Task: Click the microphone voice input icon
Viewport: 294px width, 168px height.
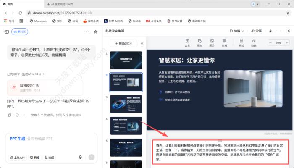Action: (x=80, y=157)
